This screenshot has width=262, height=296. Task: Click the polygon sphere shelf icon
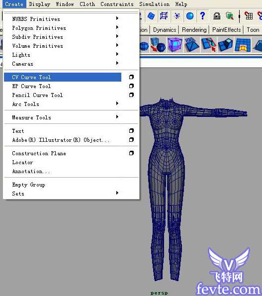tap(144, 46)
